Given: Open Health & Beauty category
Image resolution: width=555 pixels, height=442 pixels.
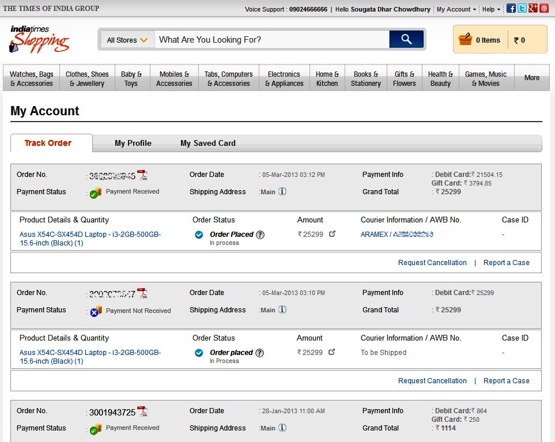Looking at the screenshot, I should (x=440, y=78).
